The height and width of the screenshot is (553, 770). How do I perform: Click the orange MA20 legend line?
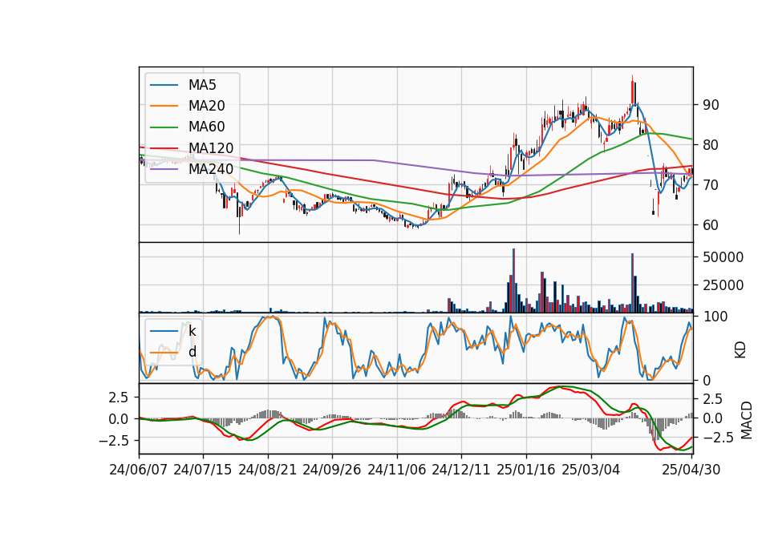point(164,106)
